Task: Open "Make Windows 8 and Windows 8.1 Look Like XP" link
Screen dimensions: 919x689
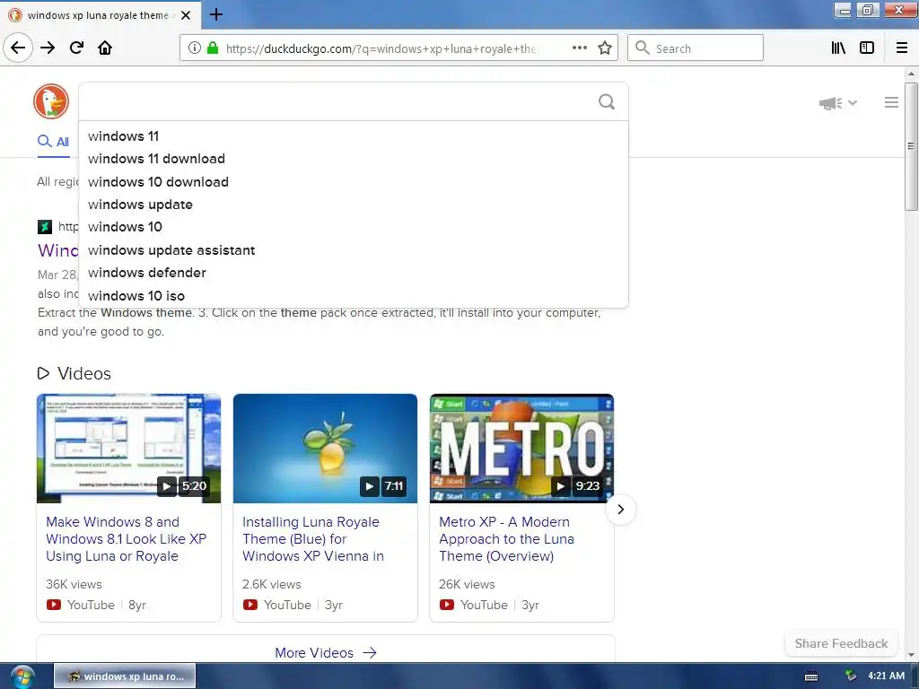Action: pyautogui.click(x=126, y=539)
